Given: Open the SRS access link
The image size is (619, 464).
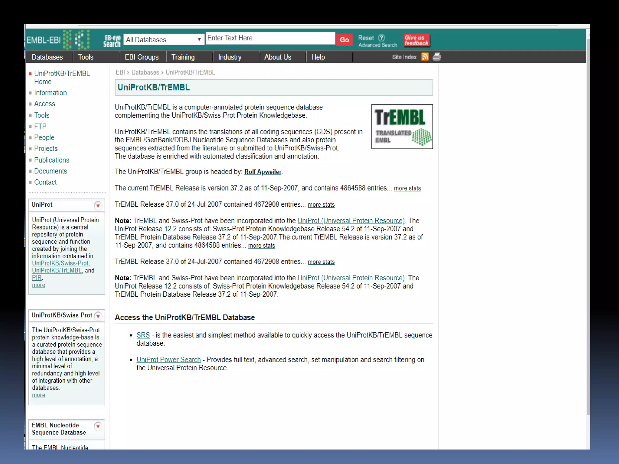Looking at the screenshot, I should click(143, 335).
